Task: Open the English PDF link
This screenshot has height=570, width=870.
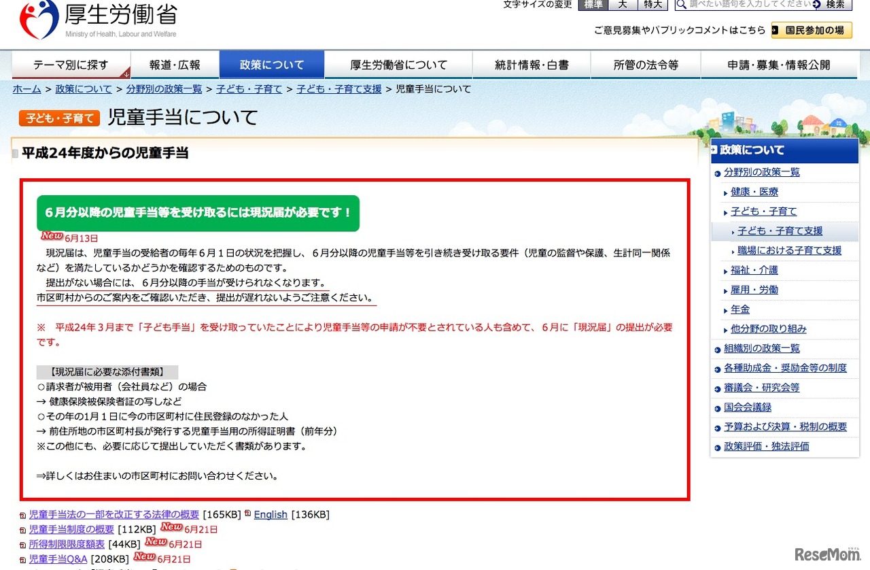Action: pyautogui.click(x=271, y=515)
